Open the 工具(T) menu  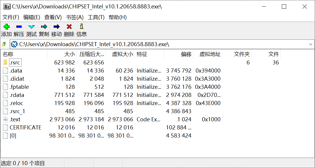tap(96, 17)
